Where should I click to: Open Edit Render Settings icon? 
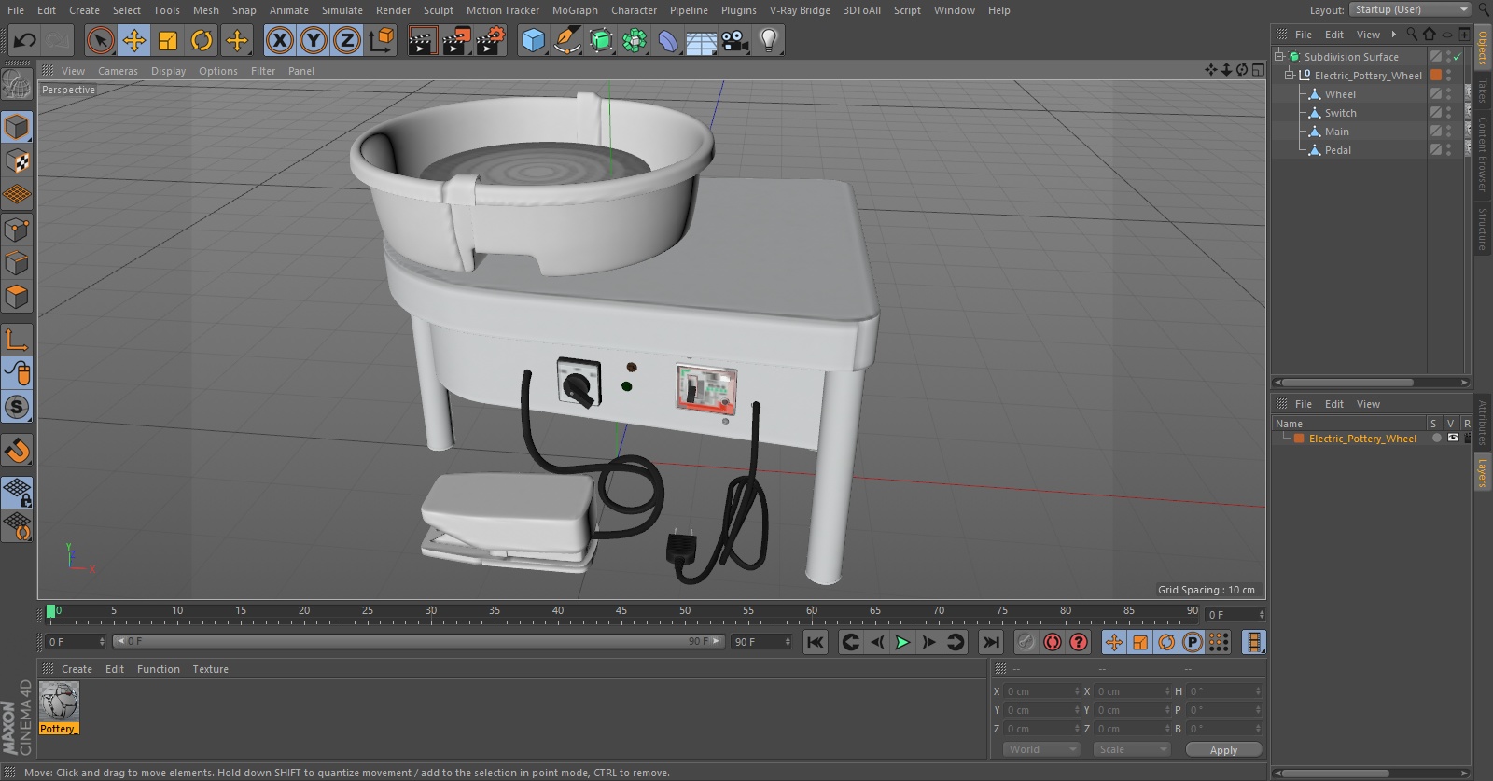tap(491, 40)
